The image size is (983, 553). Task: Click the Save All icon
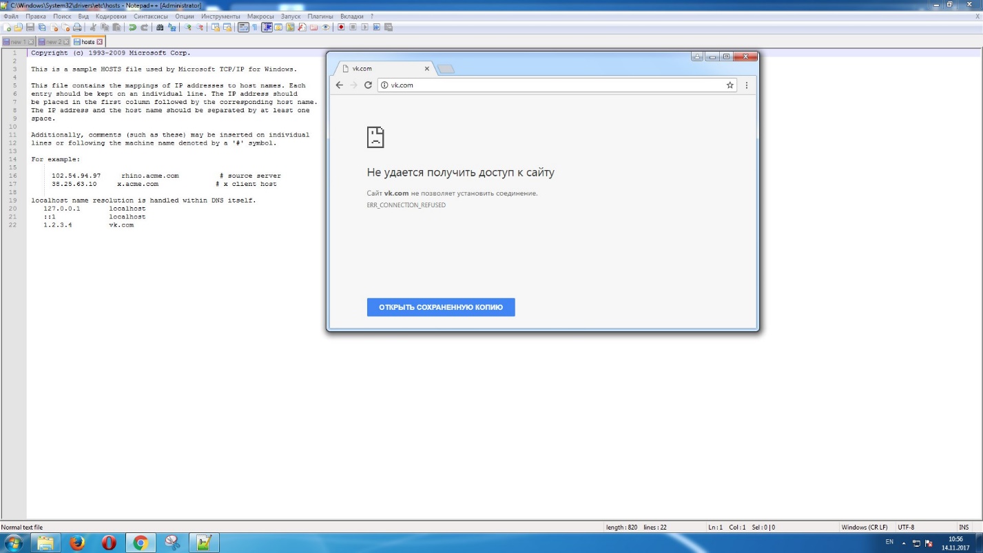(x=42, y=28)
